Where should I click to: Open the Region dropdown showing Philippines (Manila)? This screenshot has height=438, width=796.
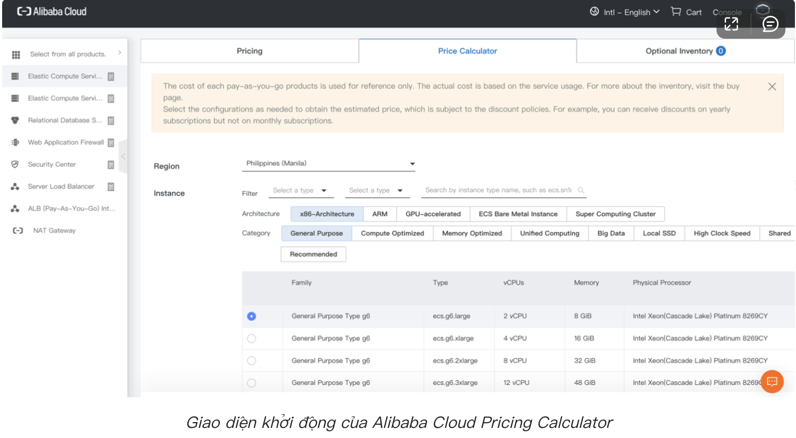[328, 163]
